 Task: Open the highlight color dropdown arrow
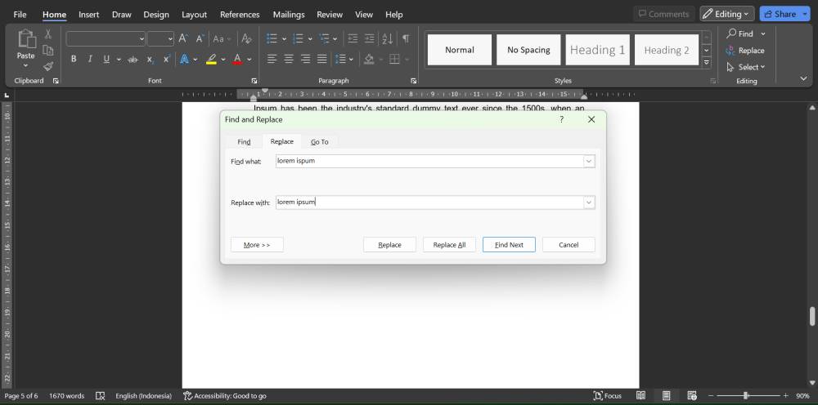(x=223, y=60)
